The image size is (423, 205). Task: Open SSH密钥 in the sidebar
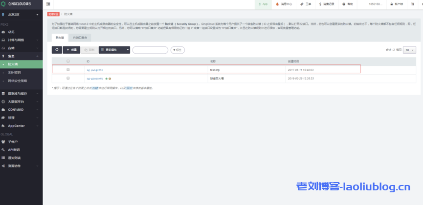pos(15,72)
